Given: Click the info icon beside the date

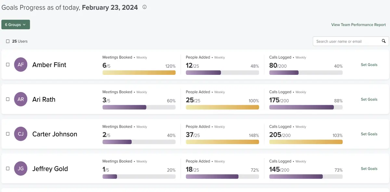Looking at the screenshot, I should pos(145,7).
